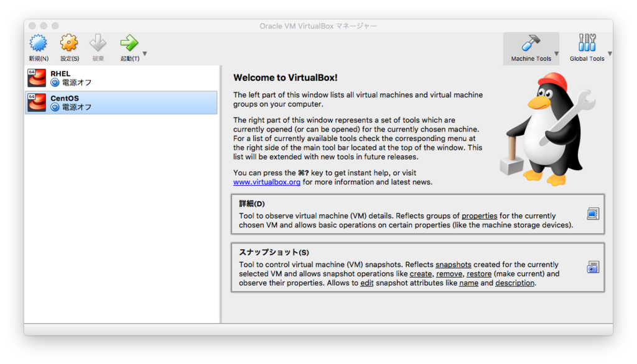Click the RHEL Red Hat OS icon

click(37, 78)
